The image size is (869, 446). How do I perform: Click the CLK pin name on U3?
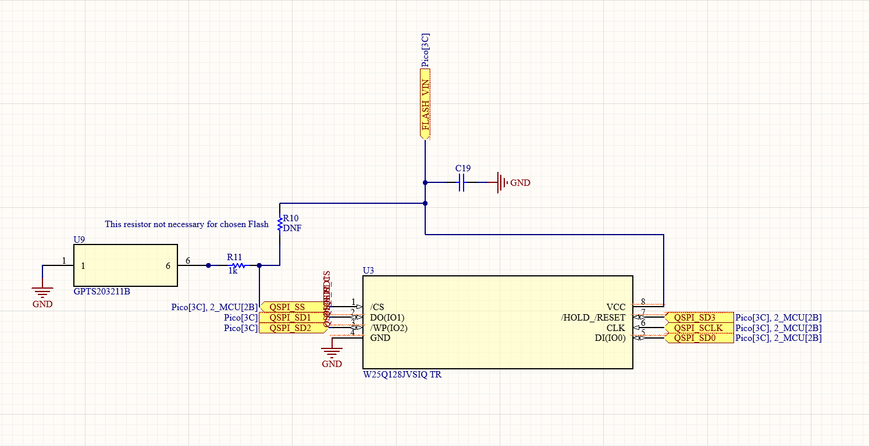coord(616,328)
